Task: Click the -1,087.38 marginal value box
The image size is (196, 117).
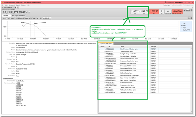Action: 154,12
